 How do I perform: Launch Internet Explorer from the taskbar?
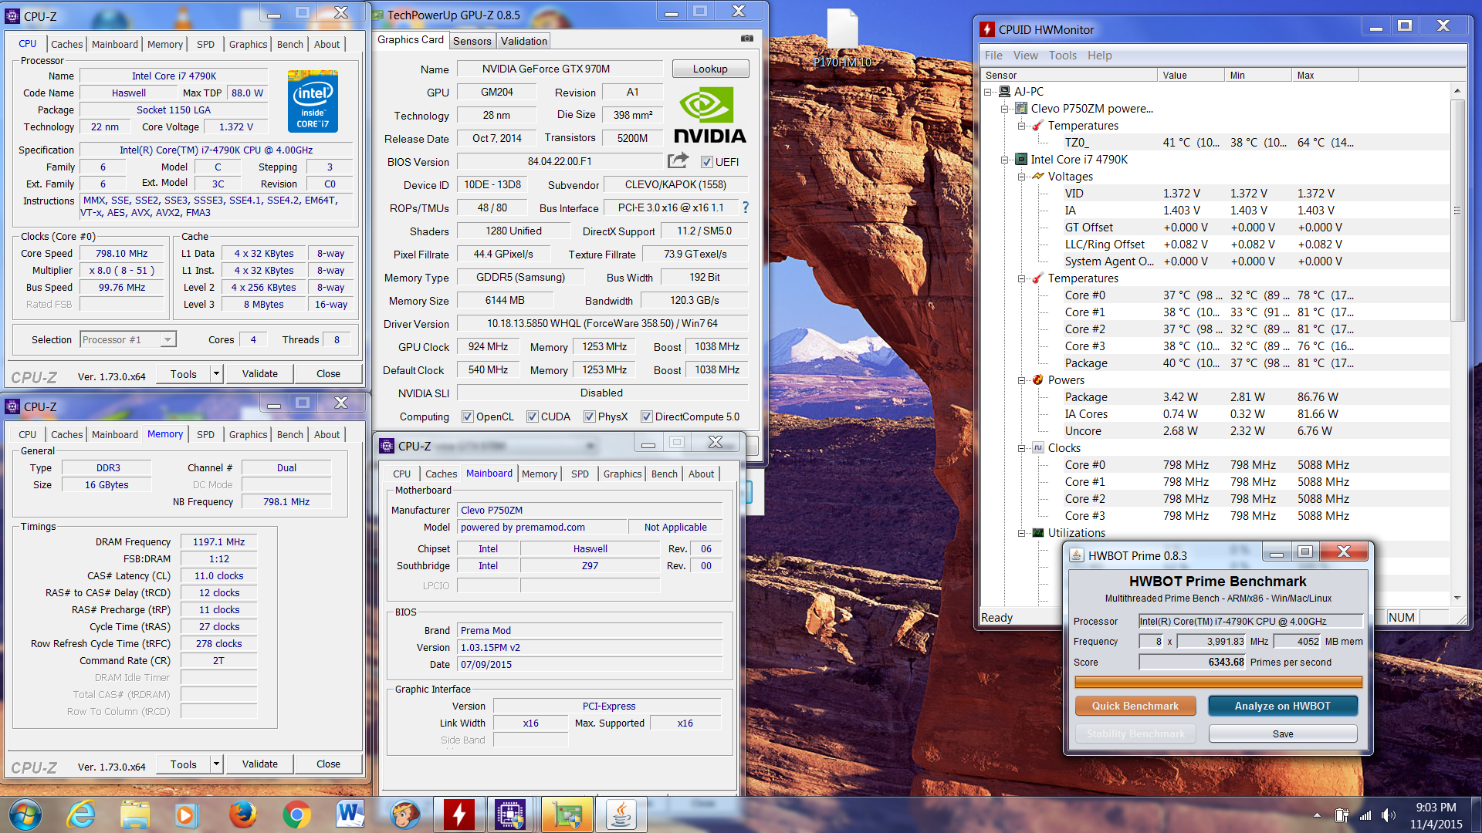[x=80, y=814]
